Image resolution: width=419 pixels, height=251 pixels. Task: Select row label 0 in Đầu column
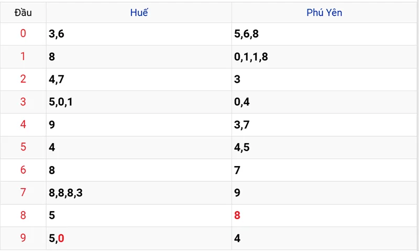click(x=23, y=34)
